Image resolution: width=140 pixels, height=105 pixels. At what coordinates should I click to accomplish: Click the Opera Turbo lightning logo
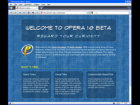coord(27,50)
